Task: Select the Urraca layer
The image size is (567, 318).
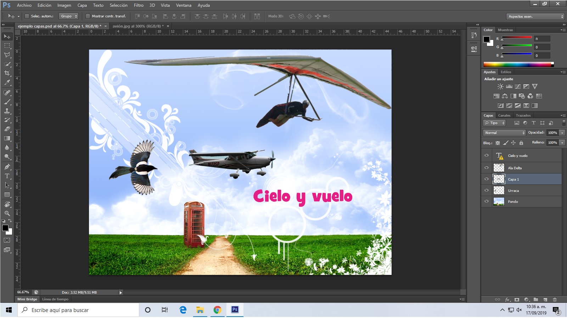Action: pyautogui.click(x=514, y=190)
